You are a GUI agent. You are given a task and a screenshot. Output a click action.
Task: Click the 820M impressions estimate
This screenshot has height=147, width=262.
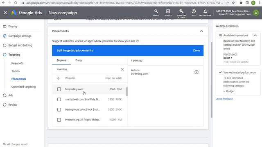pyautogui.click(x=227, y=58)
